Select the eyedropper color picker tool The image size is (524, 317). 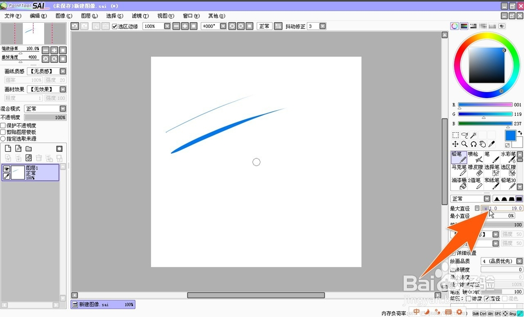491,144
